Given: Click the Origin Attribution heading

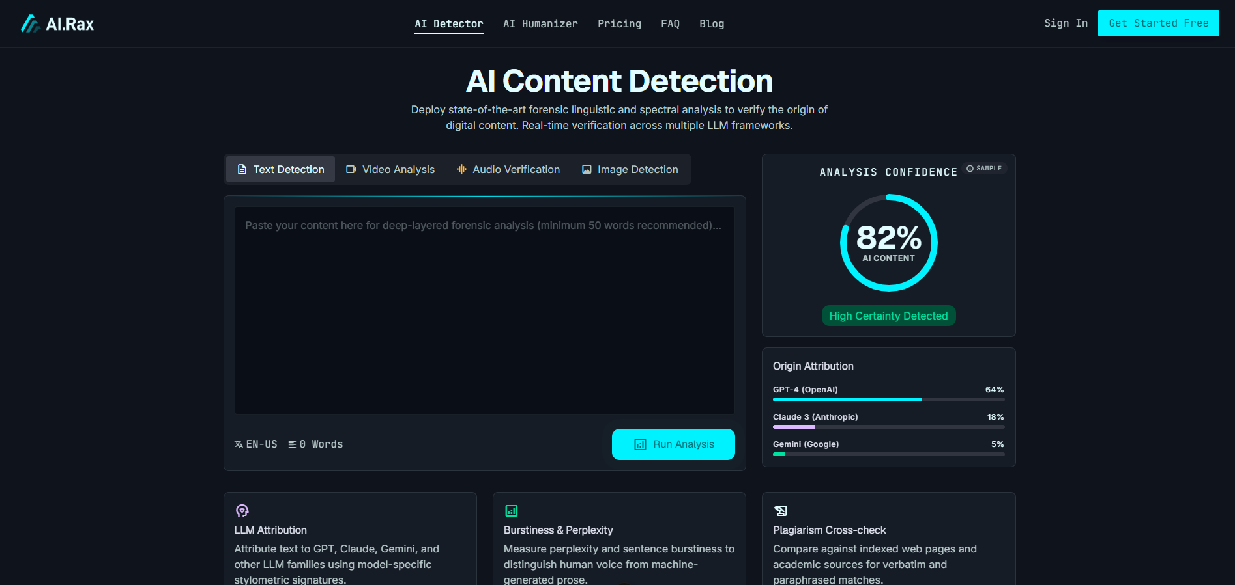Looking at the screenshot, I should click(813, 366).
